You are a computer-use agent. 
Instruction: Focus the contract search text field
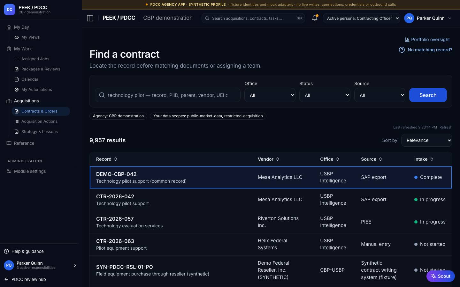(168, 95)
